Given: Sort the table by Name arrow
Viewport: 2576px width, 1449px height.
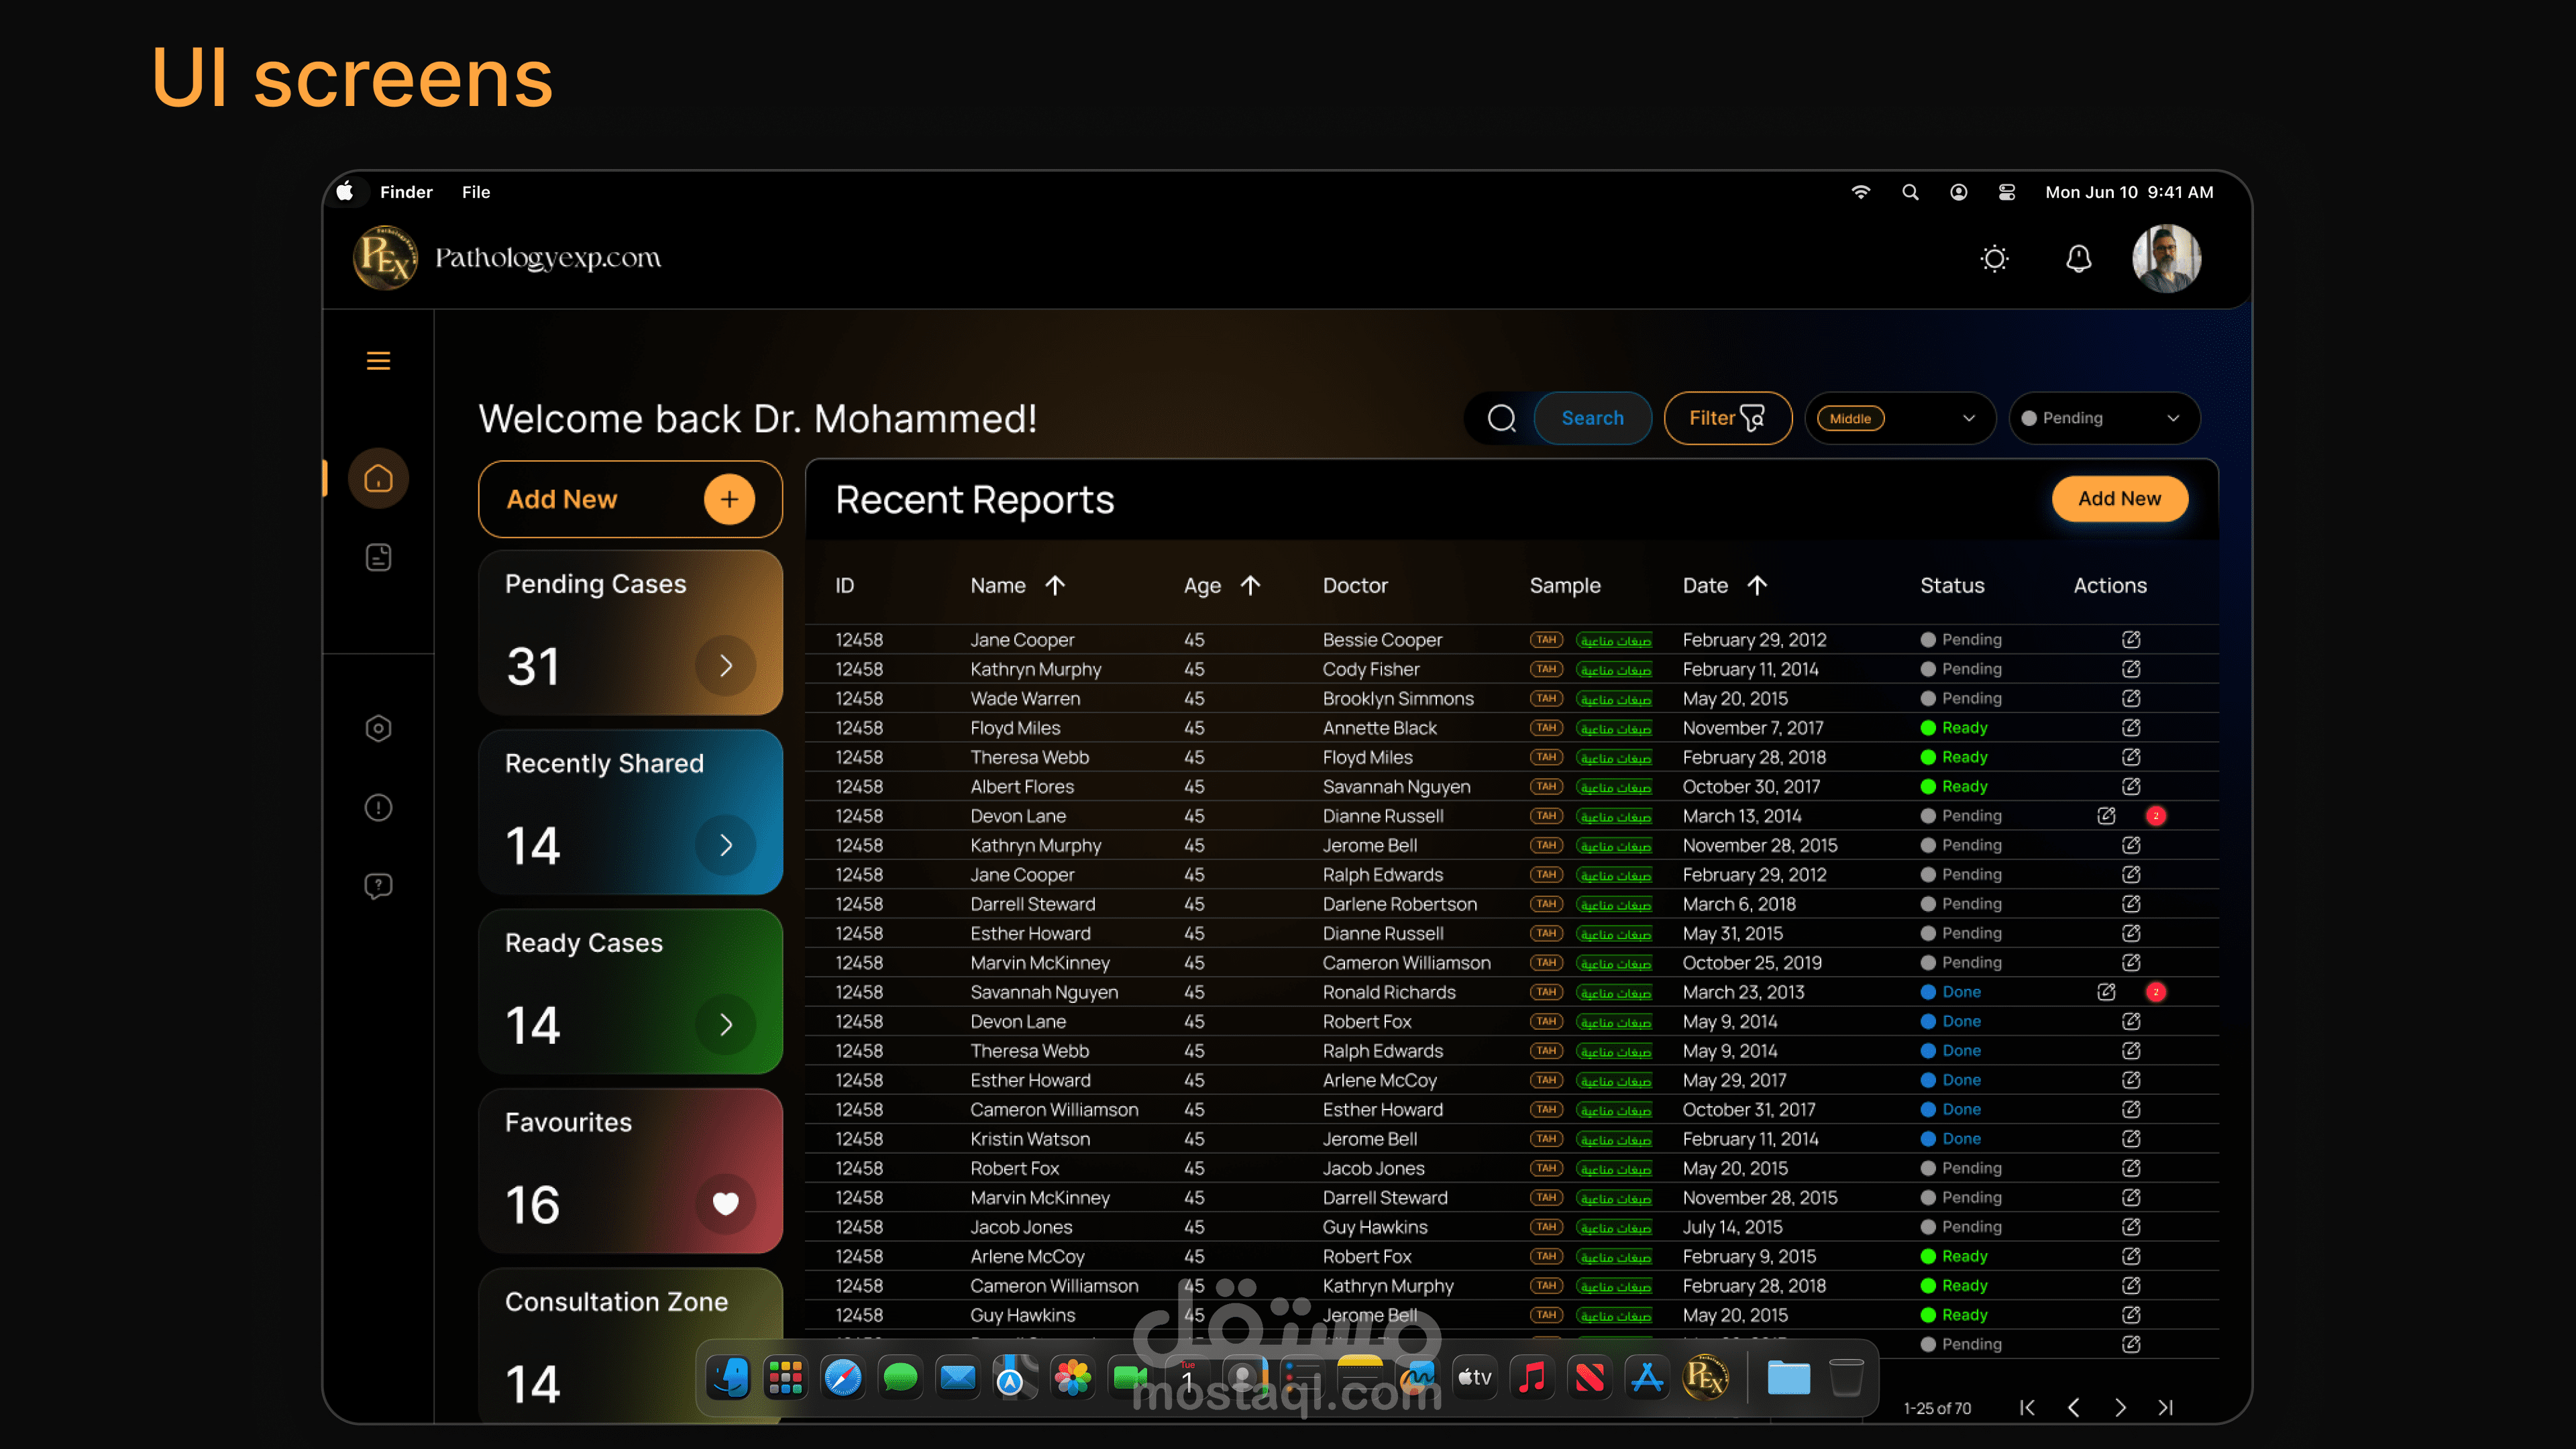Looking at the screenshot, I should 1055,586.
